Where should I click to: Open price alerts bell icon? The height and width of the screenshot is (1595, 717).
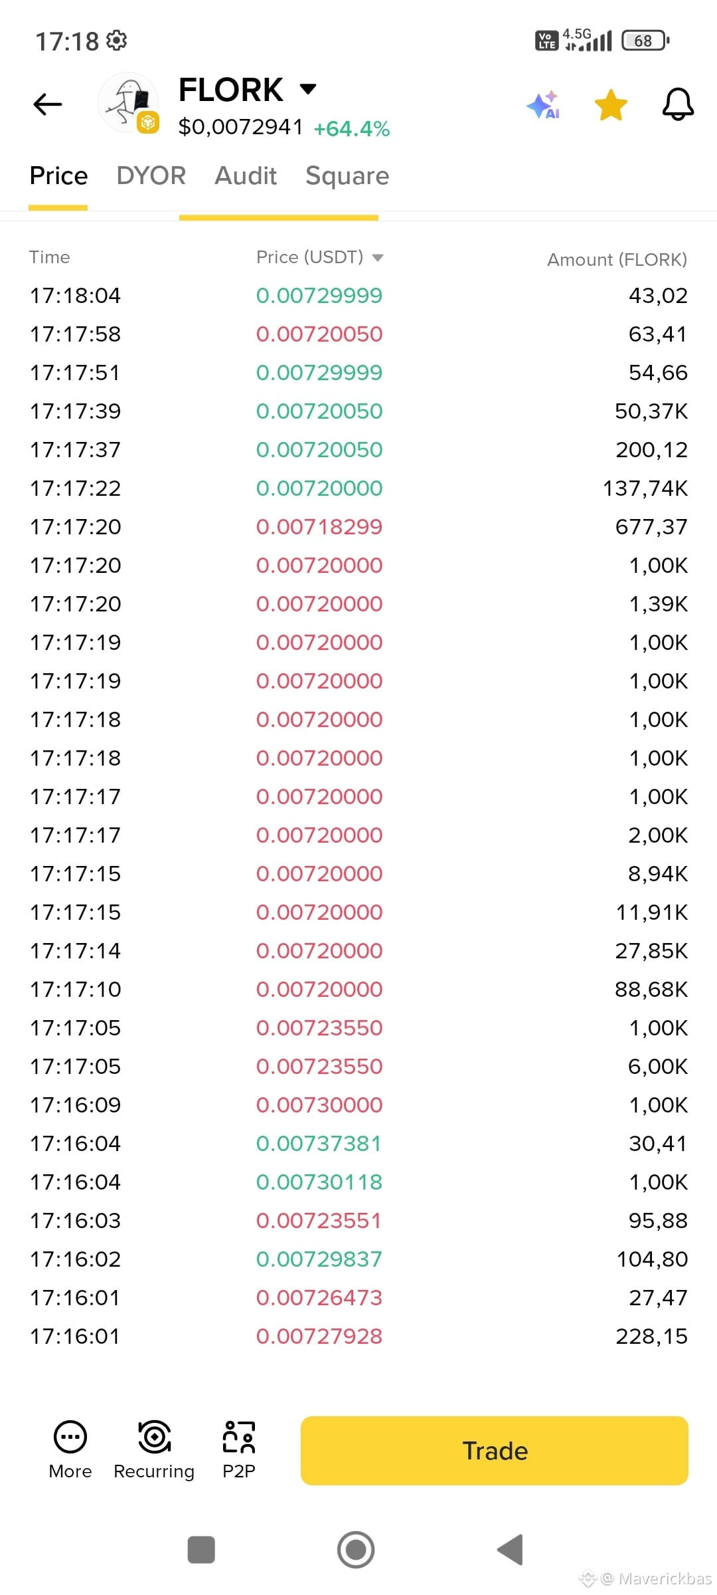point(678,104)
